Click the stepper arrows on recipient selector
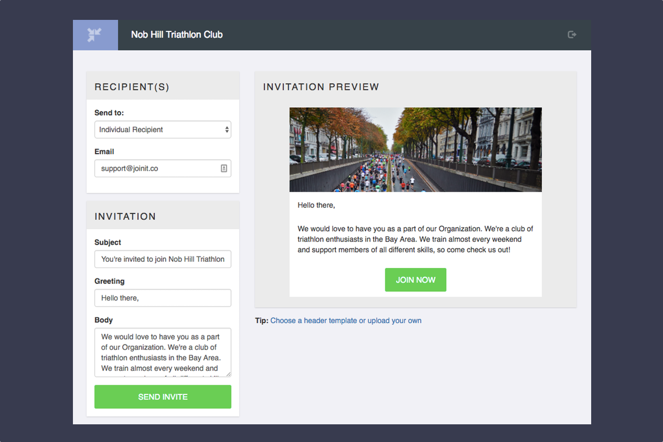This screenshot has height=442, width=663. click(225, 129)
